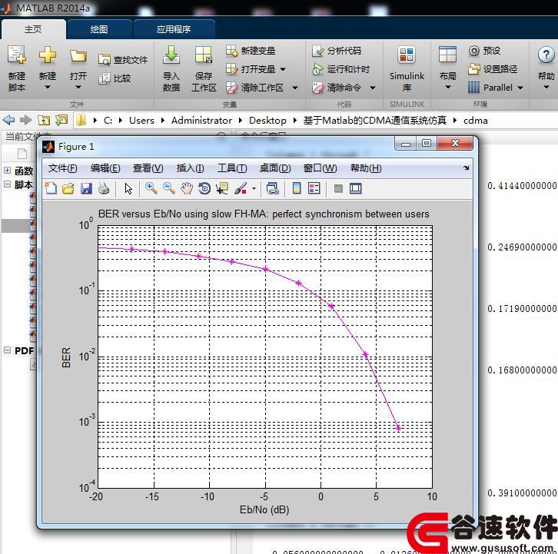Open the 插入(I) menu in Figure 1

pos(191,168)
